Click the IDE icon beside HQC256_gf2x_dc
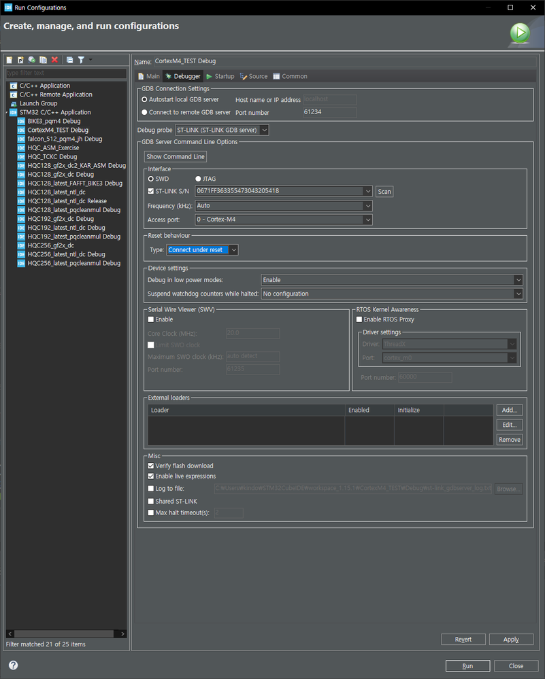545x679 pixels. coord(21,245)
